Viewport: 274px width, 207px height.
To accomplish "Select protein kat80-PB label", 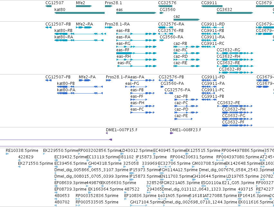I will click(x=66, y=84).
